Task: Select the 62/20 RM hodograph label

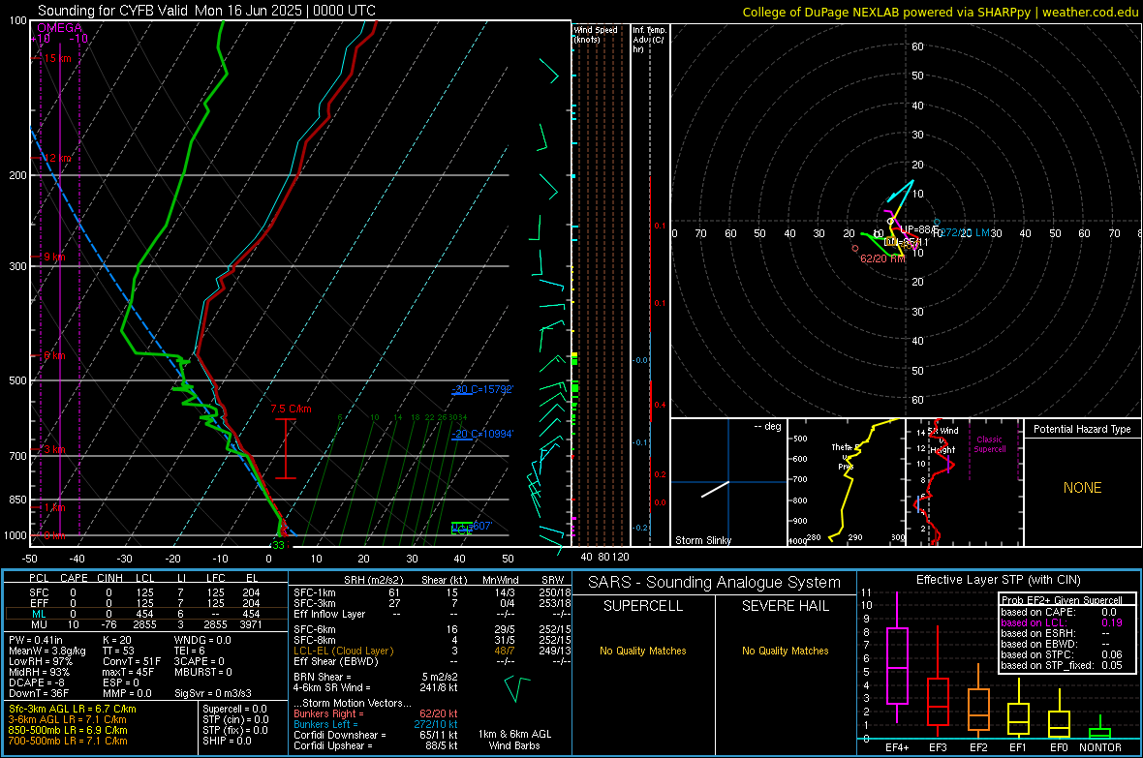Action: click(x=882, y=258)
